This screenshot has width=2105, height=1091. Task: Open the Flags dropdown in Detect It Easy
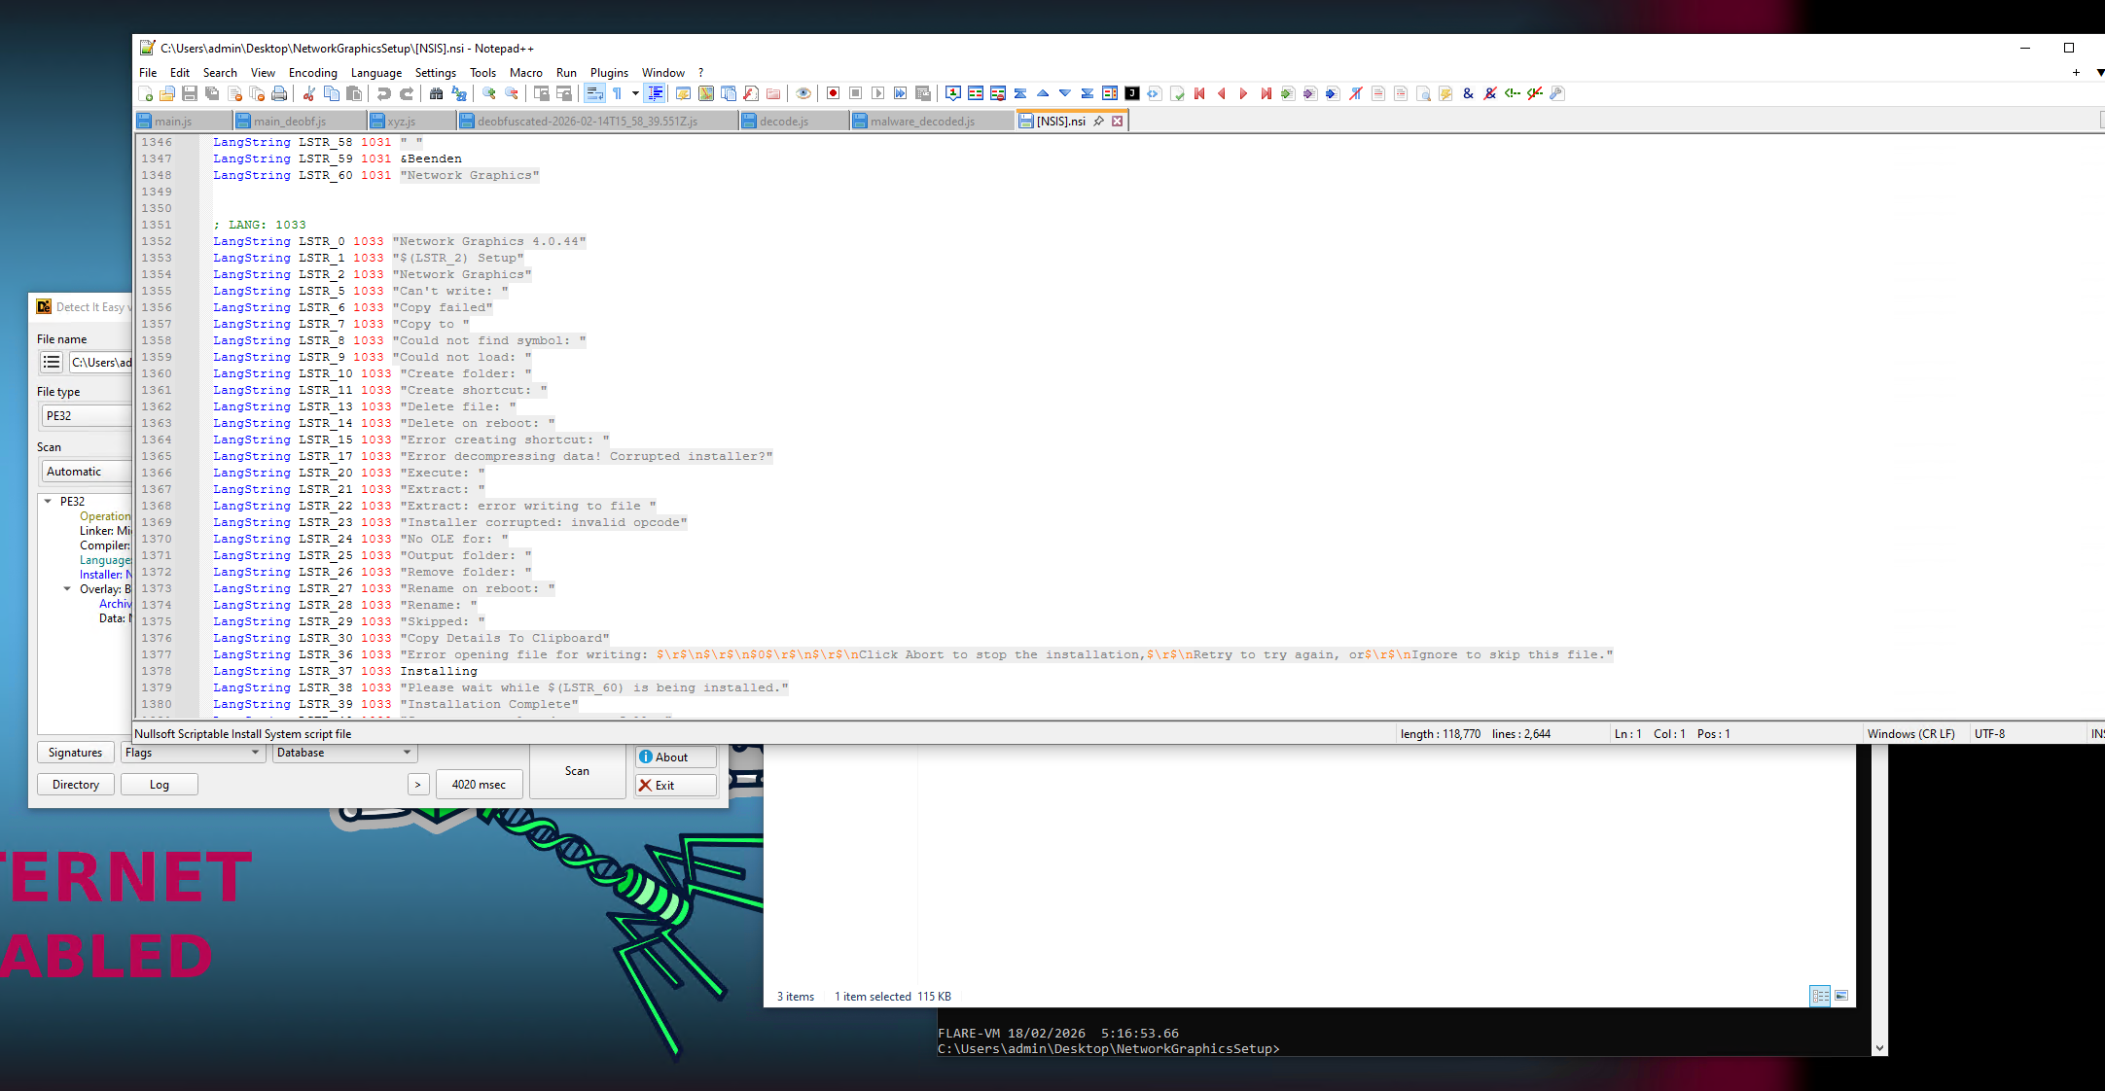click(193, 753)
